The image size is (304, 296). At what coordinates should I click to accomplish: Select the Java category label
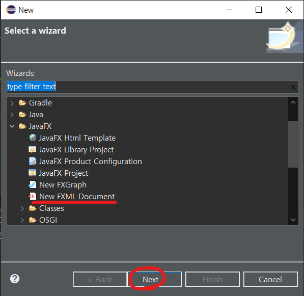point(36,115)
